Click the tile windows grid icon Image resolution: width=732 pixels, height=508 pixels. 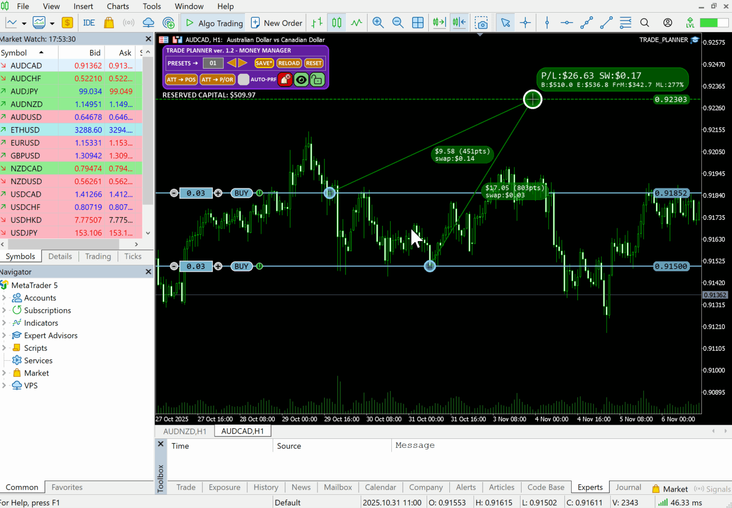coord(418,23)
